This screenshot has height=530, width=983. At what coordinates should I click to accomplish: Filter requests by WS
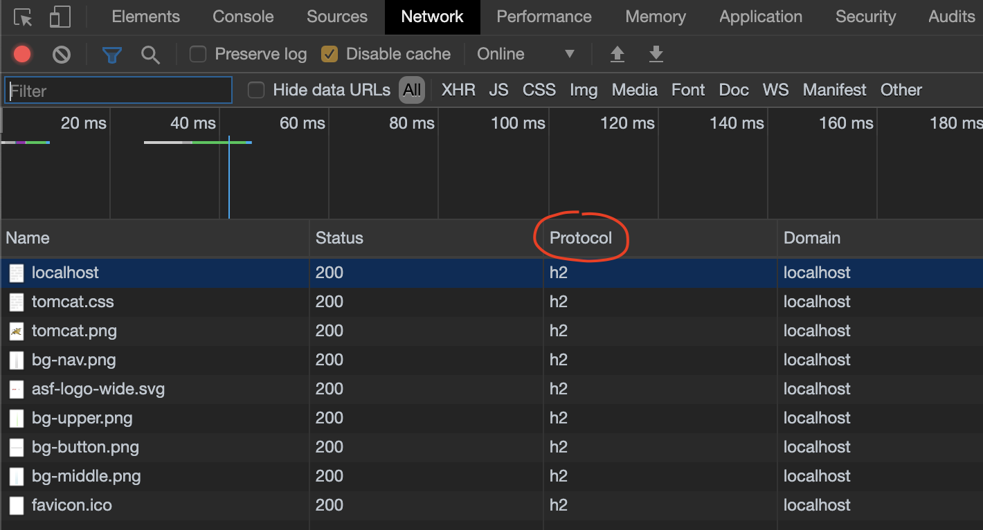coord(776,90)
